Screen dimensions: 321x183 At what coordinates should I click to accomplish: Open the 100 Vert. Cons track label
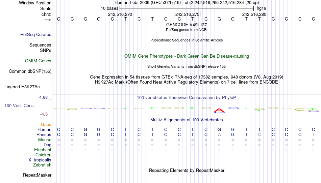[x=19, y=105]
